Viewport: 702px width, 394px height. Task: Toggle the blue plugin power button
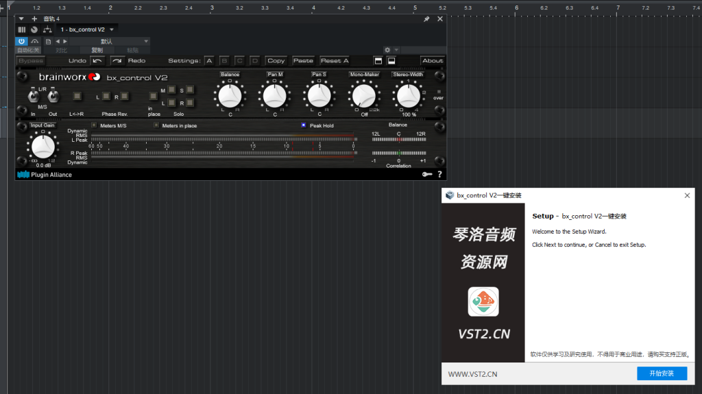coord(21,41)
